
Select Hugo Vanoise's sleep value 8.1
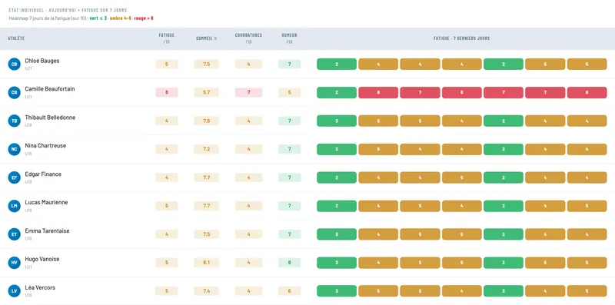(206, 262)
